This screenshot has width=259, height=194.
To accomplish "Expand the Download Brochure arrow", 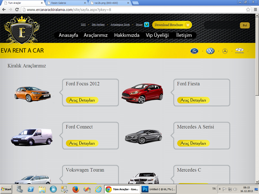I will click(188, 25).
